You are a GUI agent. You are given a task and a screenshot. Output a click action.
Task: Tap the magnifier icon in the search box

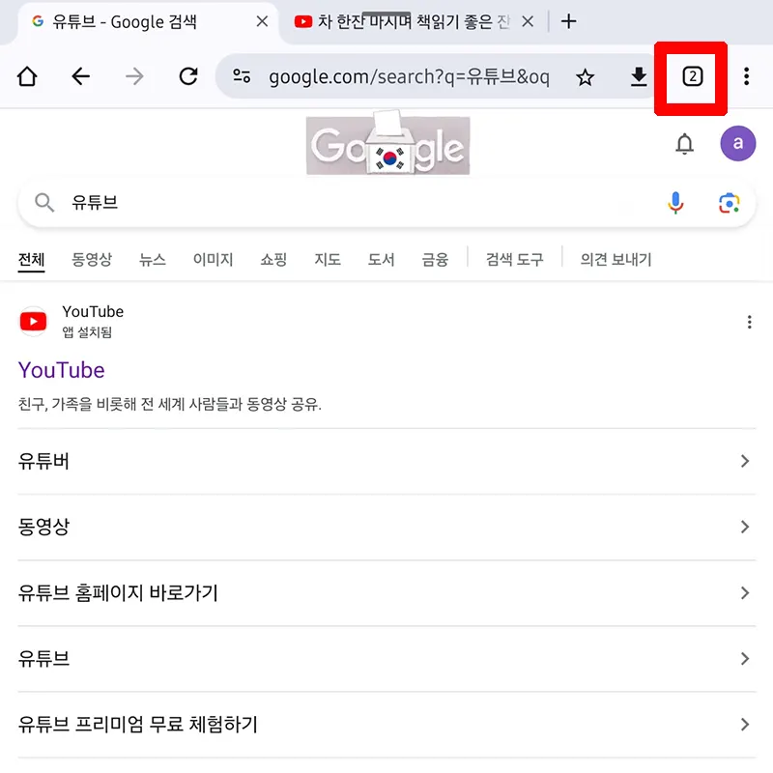(44, 203)
